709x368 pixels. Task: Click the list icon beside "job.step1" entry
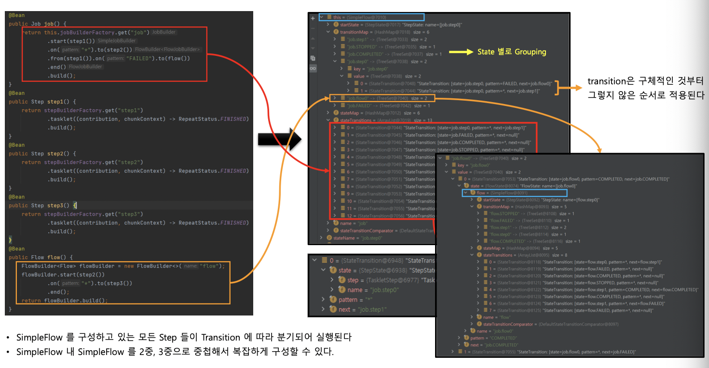(343, 39)
